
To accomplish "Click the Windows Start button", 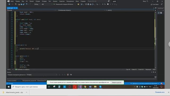I will 8,87.
